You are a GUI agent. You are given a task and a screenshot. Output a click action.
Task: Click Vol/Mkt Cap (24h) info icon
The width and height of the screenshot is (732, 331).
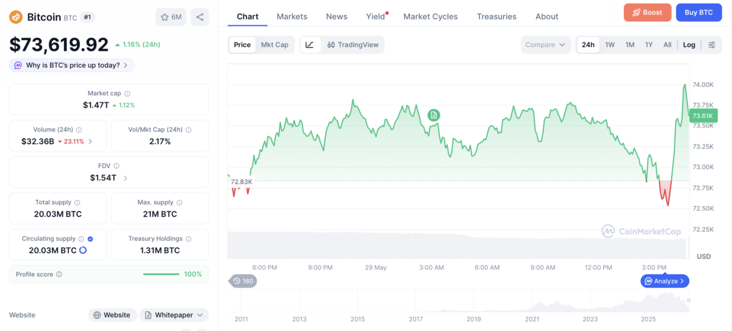point(188,130)
